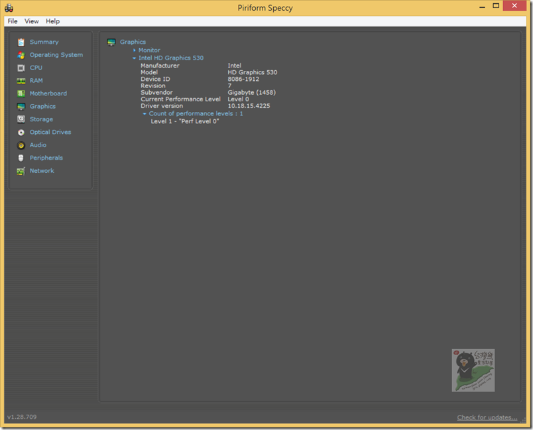Viewport: 533px width, 430px height.
Task: Click the Peripherals mouse icon
Action: [x=21, y=158]
